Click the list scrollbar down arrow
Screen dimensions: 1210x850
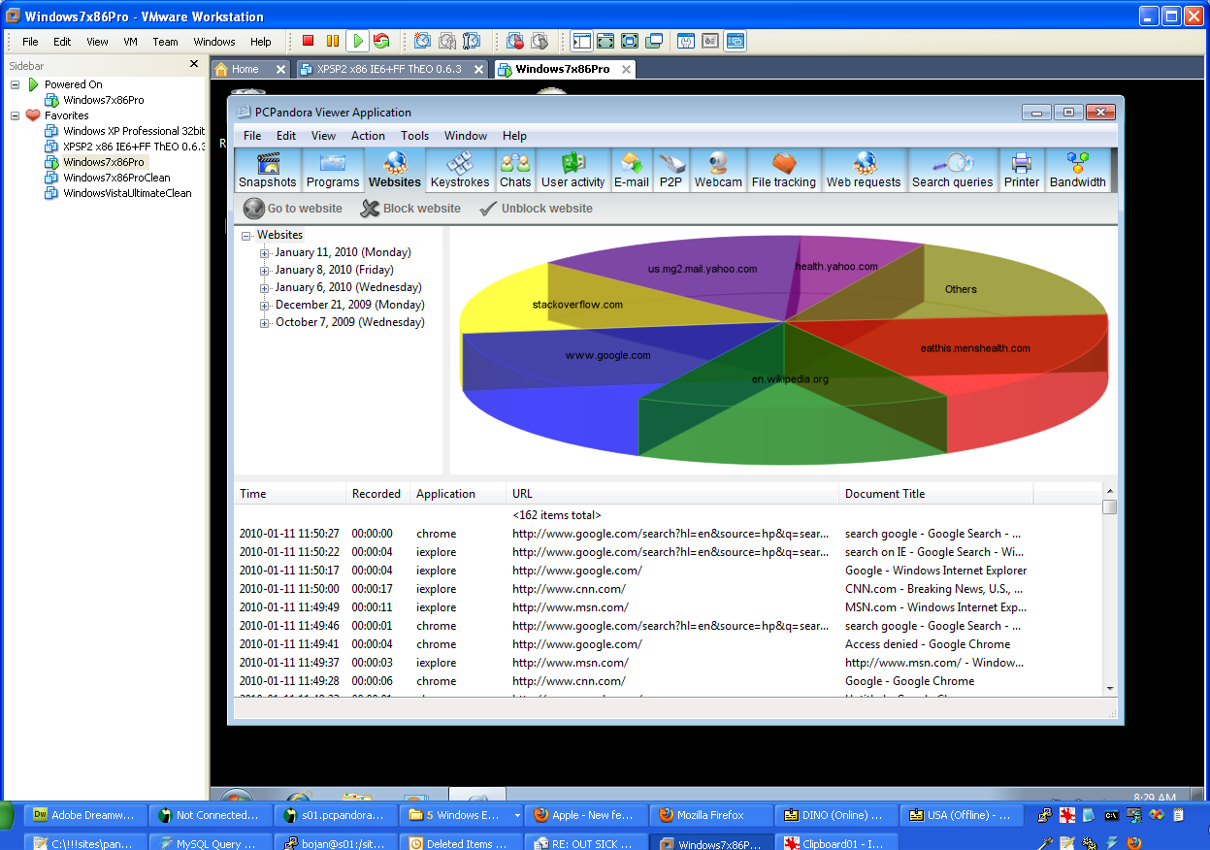[1110, 688]
